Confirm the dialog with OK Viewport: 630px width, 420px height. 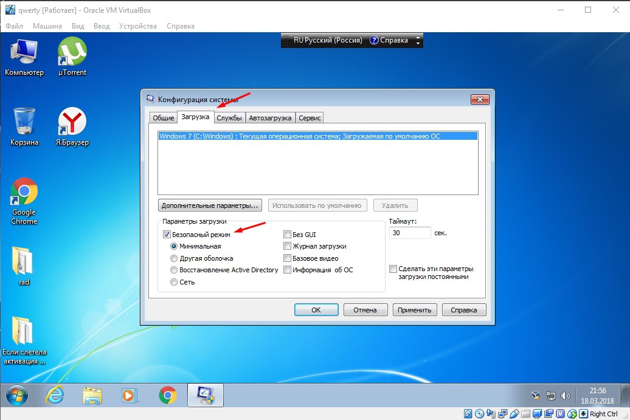(316, 309)
